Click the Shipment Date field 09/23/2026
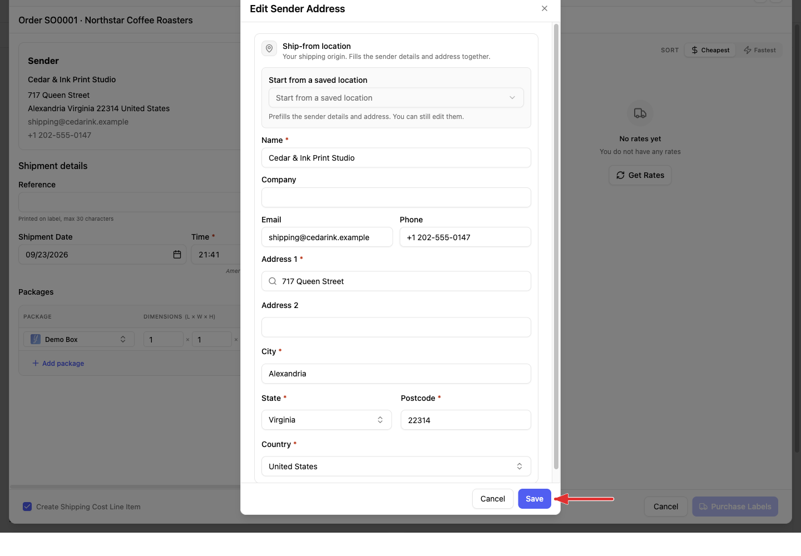 pos(102,255)
